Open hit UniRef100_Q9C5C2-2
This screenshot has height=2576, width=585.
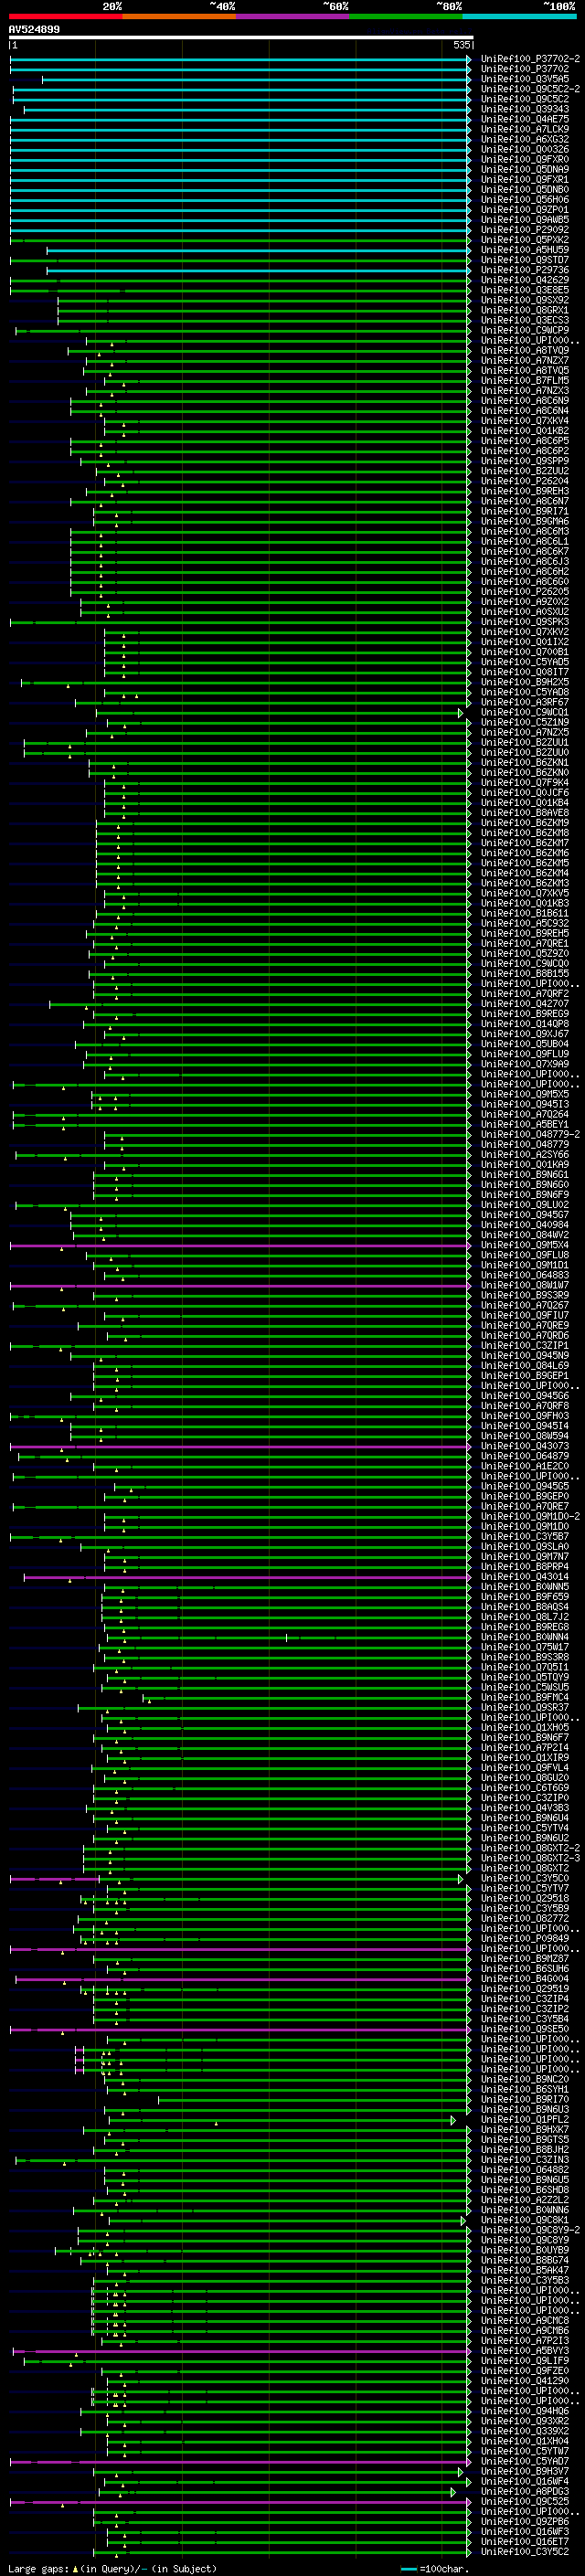(530, 89)
